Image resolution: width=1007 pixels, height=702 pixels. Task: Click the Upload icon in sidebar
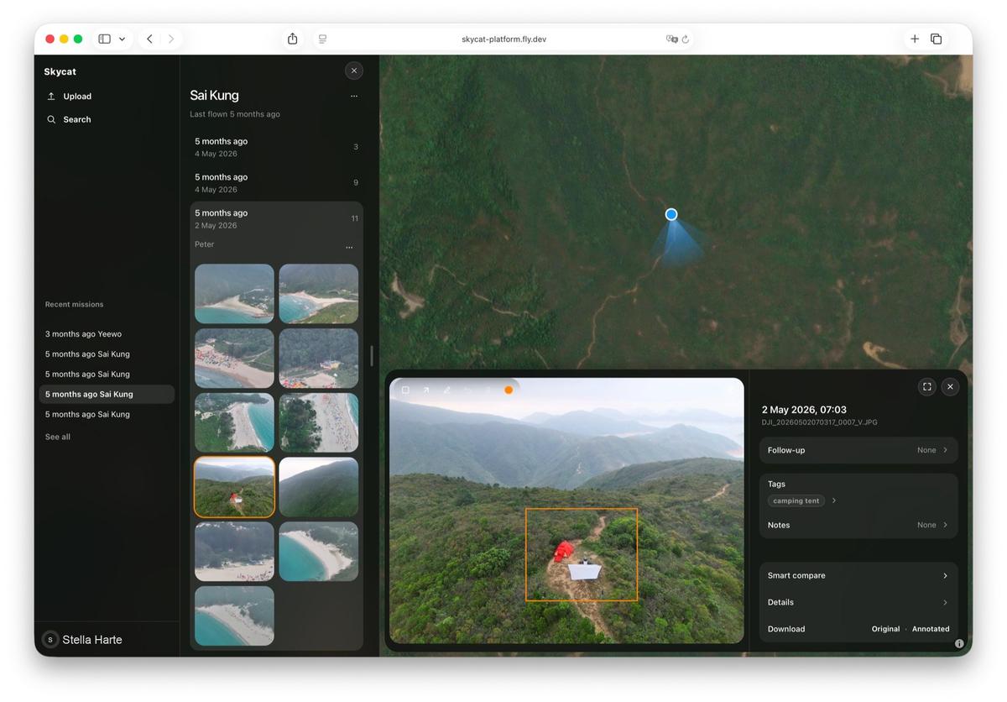click(51, 97)
